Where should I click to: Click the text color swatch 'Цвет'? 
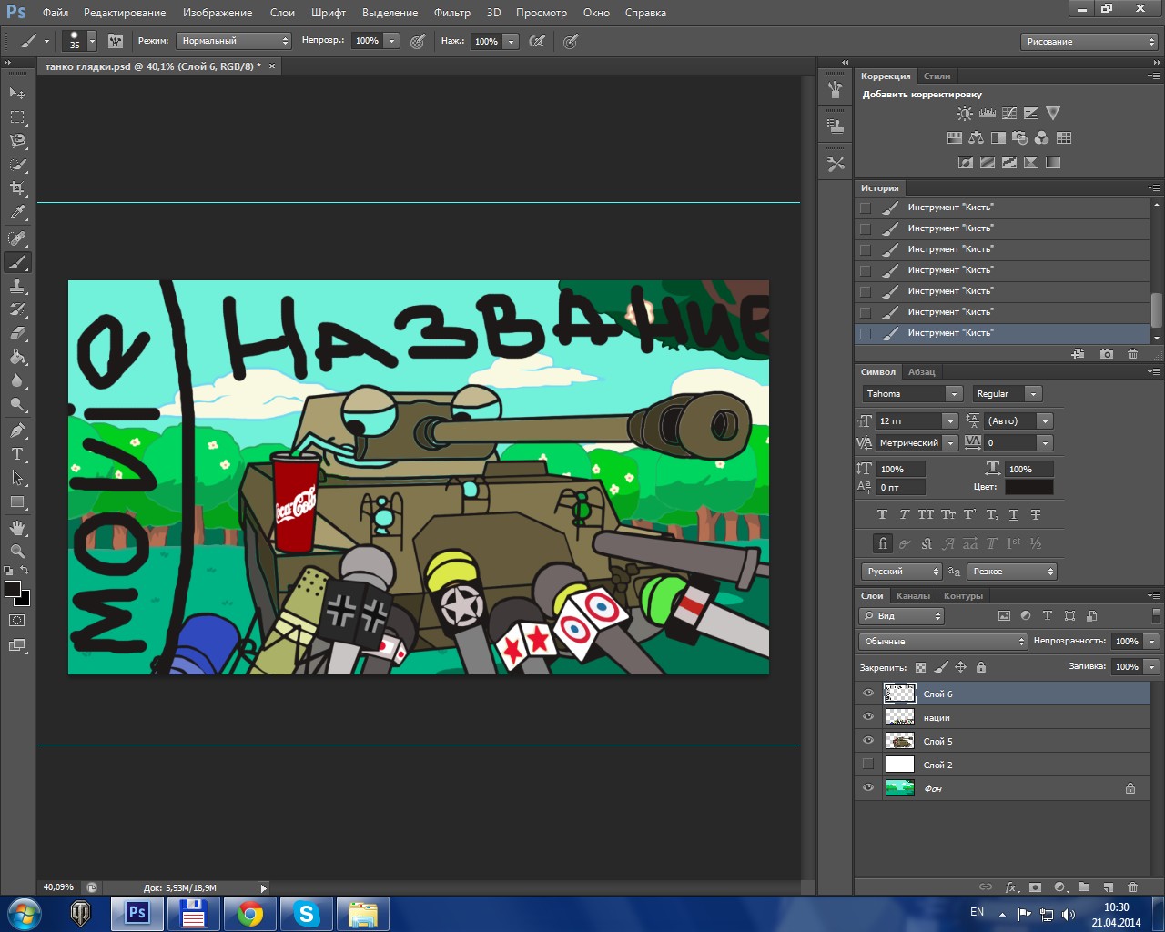click(x=1028, y=487)
